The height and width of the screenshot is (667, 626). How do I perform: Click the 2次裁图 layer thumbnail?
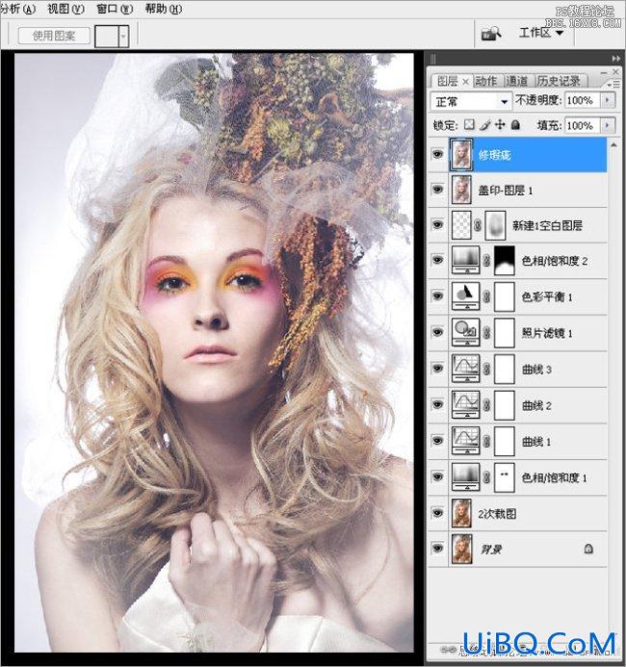click(461, 513)
